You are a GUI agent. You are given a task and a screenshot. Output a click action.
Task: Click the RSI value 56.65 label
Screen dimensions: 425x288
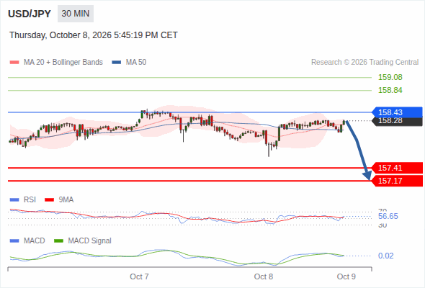coord(388,216)
